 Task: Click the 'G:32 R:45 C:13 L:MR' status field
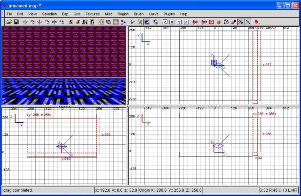coord(278,190)
